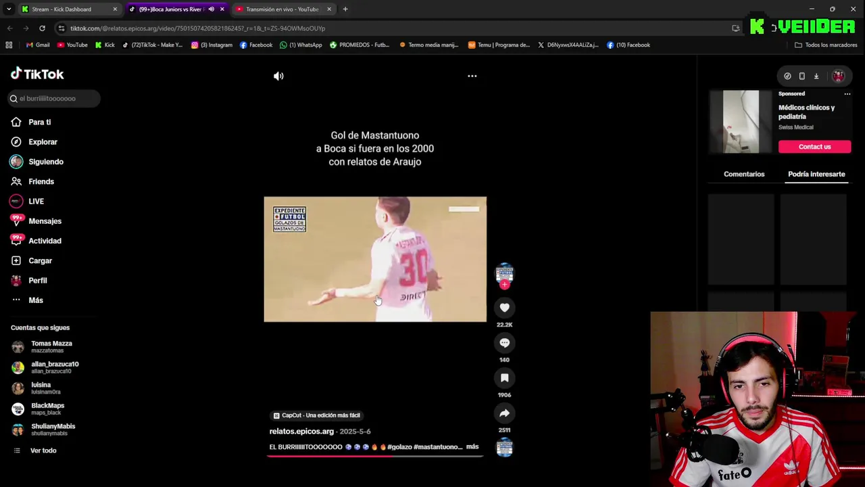The height and width of the screenshot is (487, 865).
Task: Open Mensajes inbox
Action: coord(45,221)
